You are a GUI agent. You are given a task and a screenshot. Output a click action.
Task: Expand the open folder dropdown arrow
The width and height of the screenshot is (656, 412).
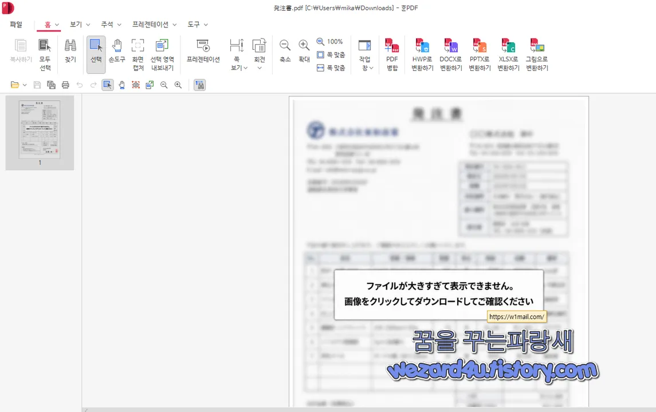click(25, 85)
